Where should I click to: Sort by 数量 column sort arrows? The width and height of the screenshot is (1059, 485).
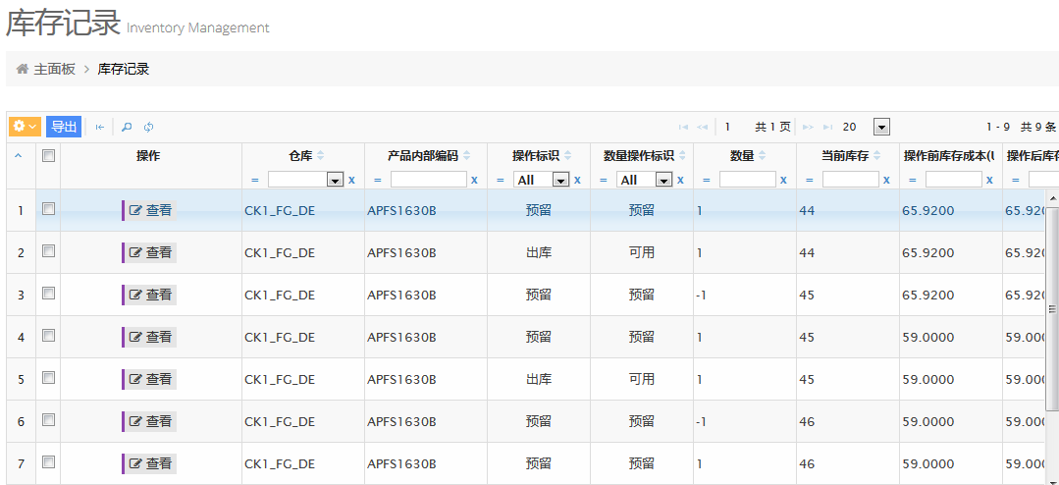762,156
